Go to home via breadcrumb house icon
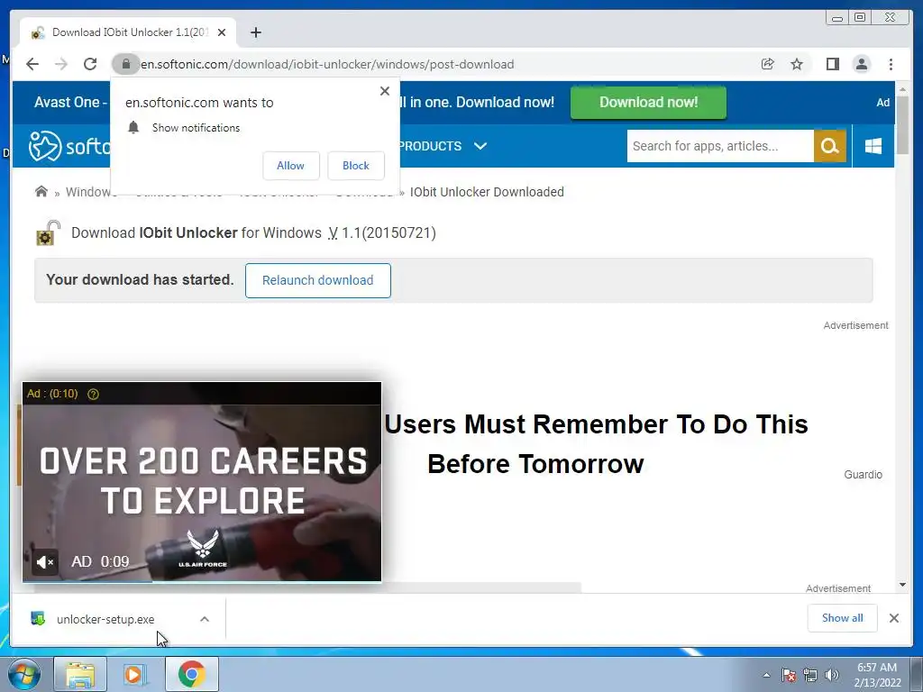 (41, 191)
